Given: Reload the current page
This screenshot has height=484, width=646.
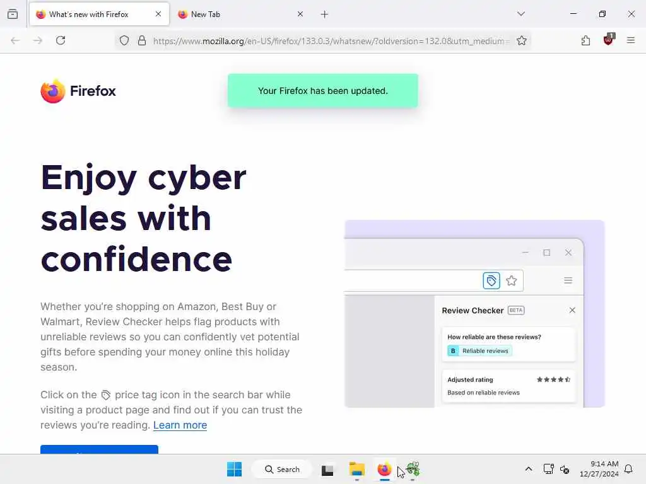Looking at the screenshot, I should point(61,40).
